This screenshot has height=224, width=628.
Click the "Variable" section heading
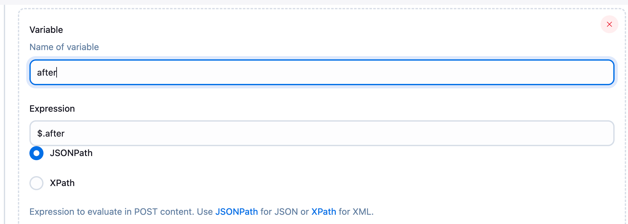tap(46, 30)
